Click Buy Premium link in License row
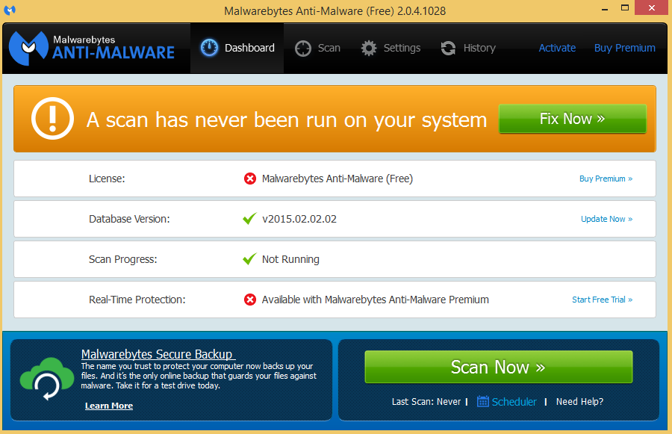672x434 pixels. (x=606, y=179)
